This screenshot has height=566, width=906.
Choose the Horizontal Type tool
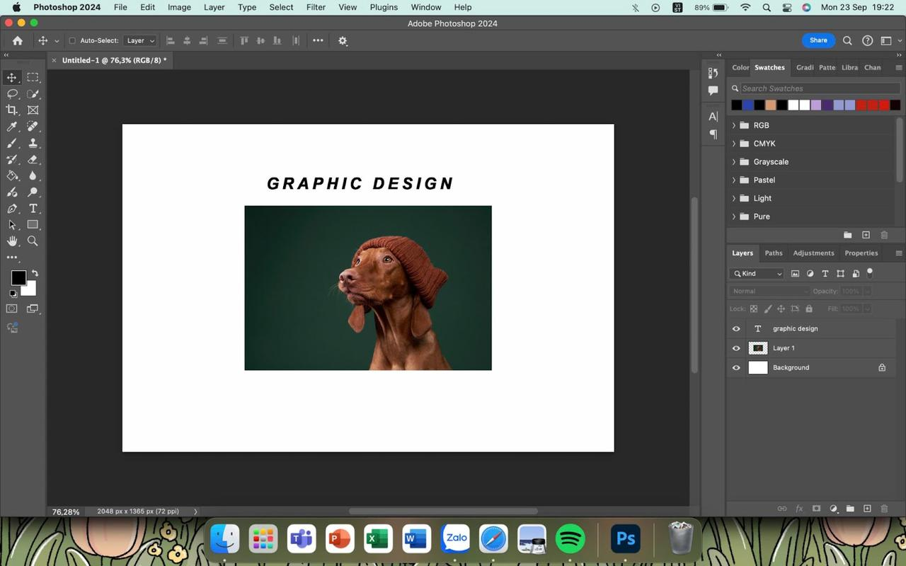click(x=32, y=209)
